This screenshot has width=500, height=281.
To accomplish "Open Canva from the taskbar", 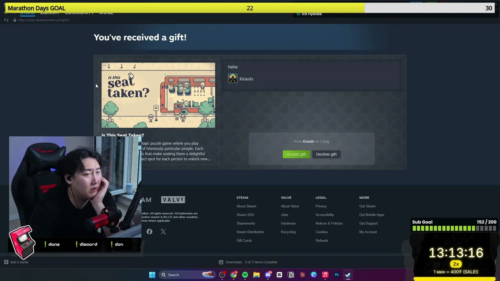I will 314,275.
